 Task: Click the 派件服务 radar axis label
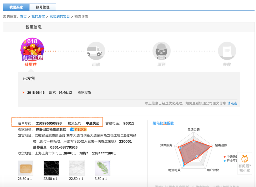[x=166, y=145]
